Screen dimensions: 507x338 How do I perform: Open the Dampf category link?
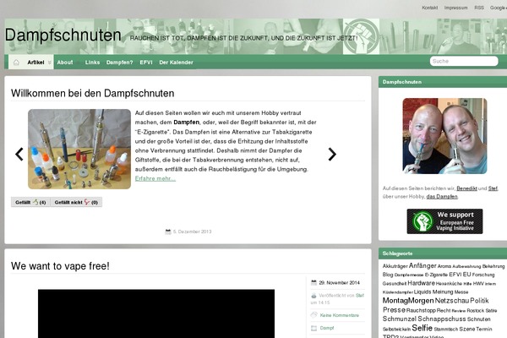coord(326,328)
